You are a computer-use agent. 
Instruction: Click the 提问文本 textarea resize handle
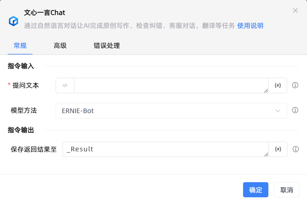pyautogui.click(x=266, y=91)
